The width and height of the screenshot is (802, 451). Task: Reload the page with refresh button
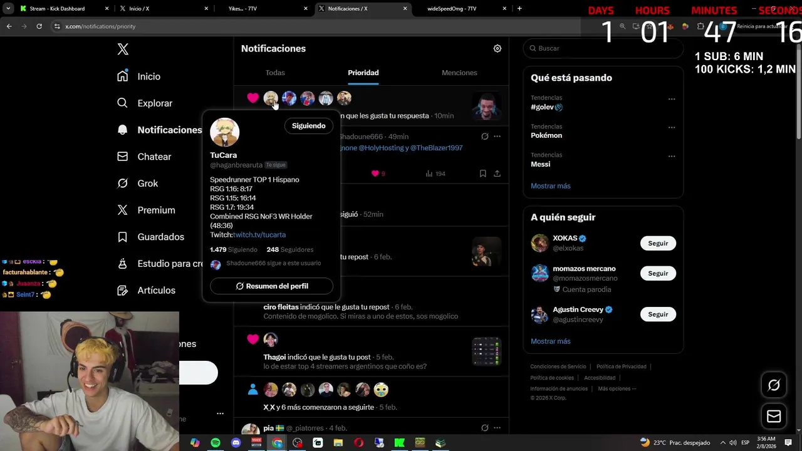pos(39,26)
